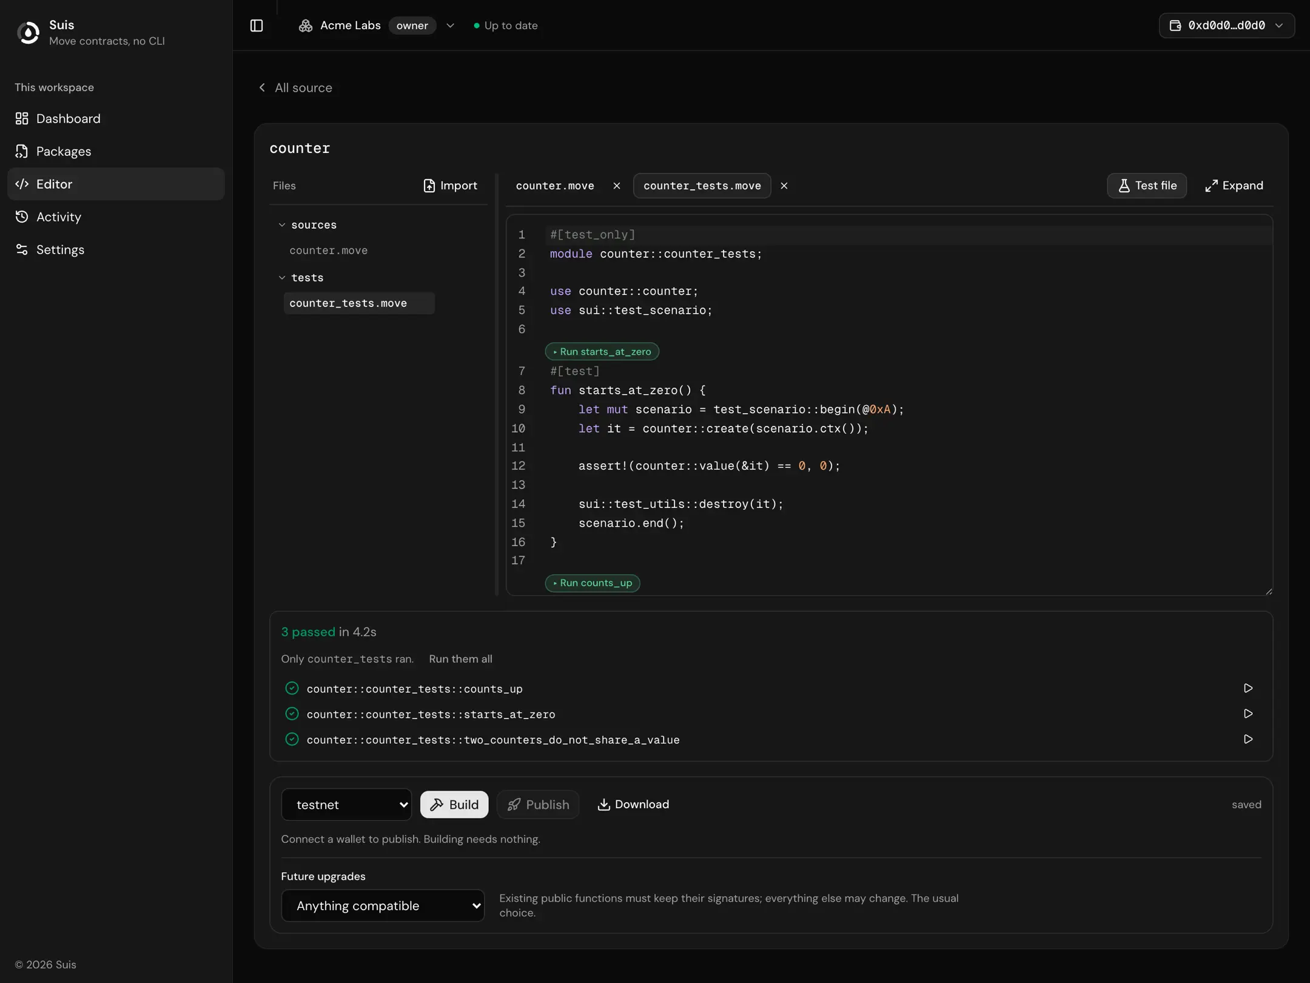Click the 'counter' package title
The width and height of the screenshot is (1310, 983).
(x=300, y=148)
